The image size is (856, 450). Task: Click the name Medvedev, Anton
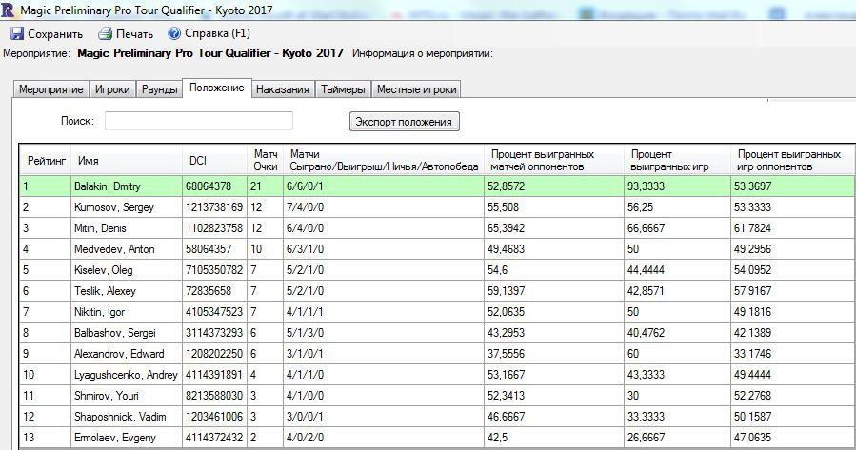(114, 249)
